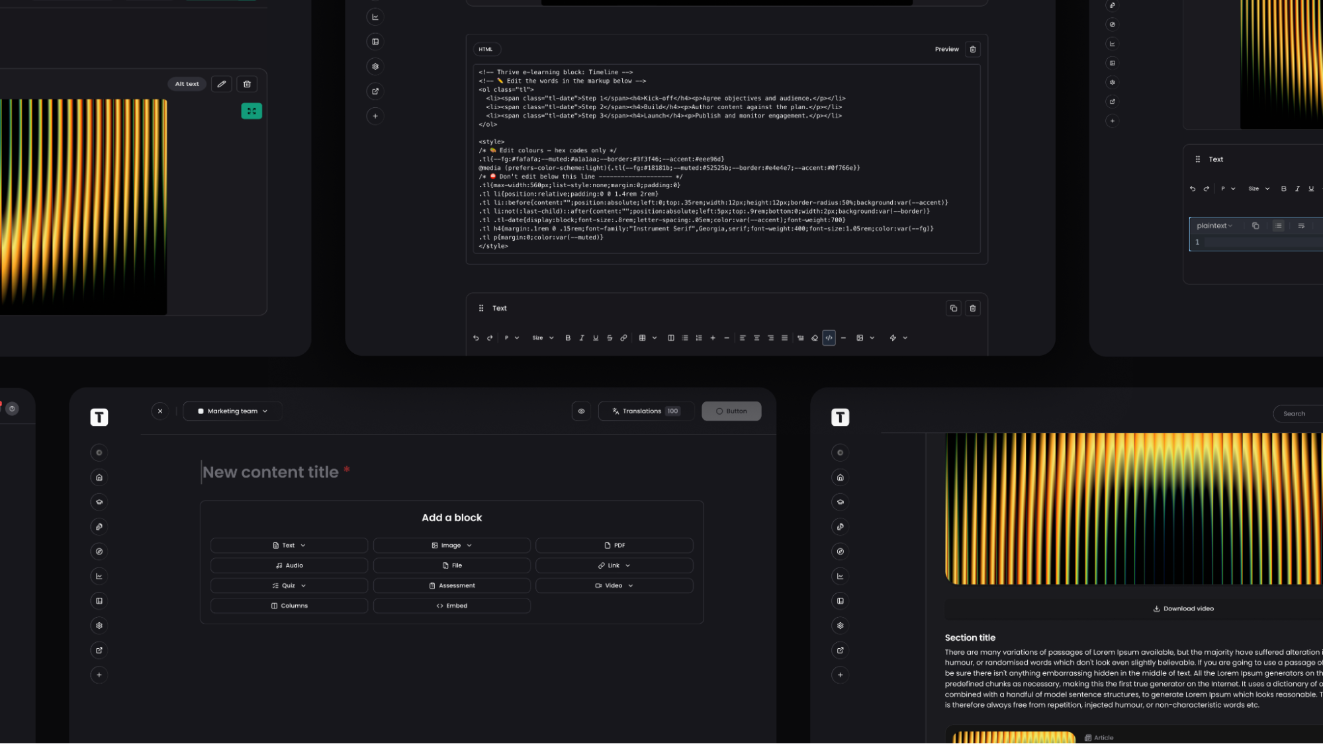The width and height of the screenshot is (1323, 744).
Task: Open Preview of the HTML block
Action: click(947, 50)
